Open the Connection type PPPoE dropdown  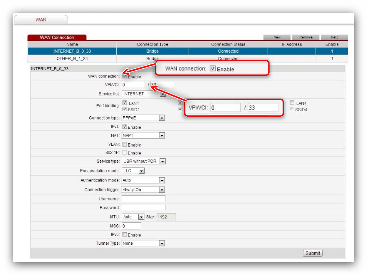coord(143,118)
